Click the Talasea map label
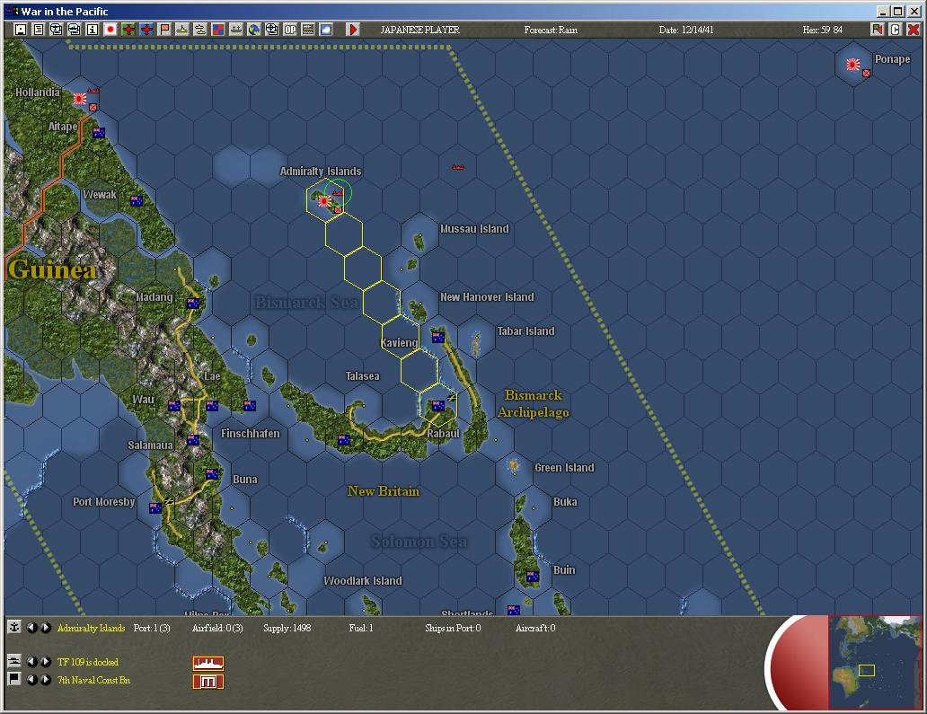The image size is (927, 714). (362, 376)
